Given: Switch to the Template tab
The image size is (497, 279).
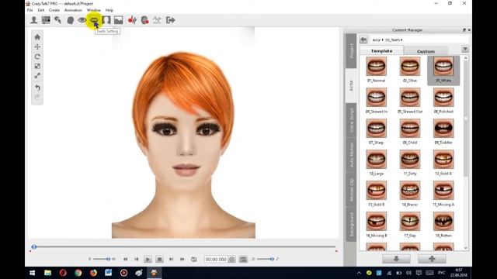Looking at the screenshot, I should 381,50.
